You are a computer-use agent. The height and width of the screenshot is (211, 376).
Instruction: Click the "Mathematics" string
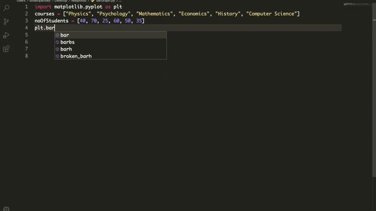(154, 14)
